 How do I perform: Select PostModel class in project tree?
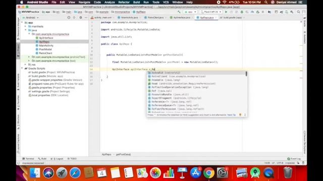click(x=45, y=49)
